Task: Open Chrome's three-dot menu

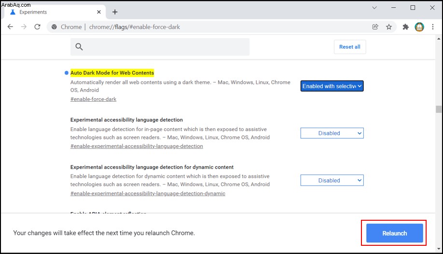Action: point(433,27)
